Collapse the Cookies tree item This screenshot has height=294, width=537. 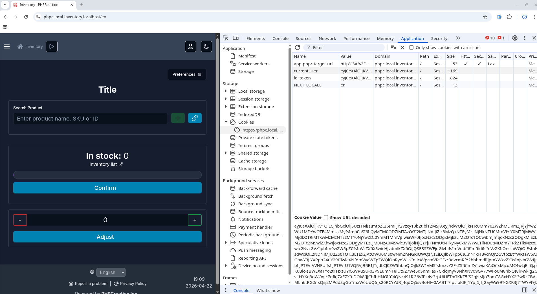(x=226, y=122)
